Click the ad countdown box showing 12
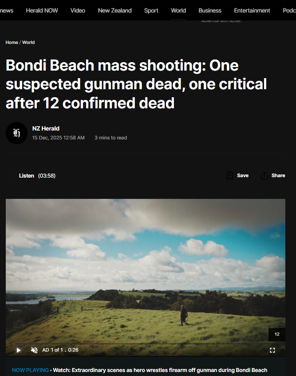Image resolution: width=296 pixels, height=376 pixels. (x=277, y=334)
